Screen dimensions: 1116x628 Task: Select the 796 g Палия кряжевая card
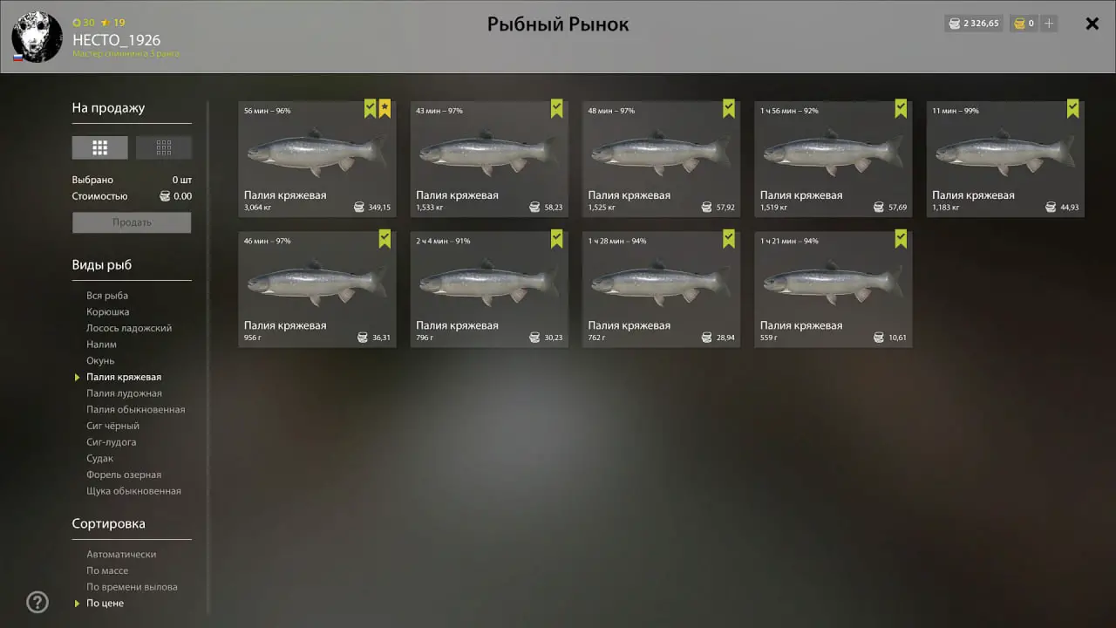point(489,290)
